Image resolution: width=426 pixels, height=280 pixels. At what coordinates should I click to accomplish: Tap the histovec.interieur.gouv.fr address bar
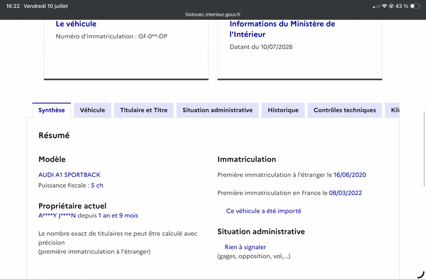tap(213, 14)
